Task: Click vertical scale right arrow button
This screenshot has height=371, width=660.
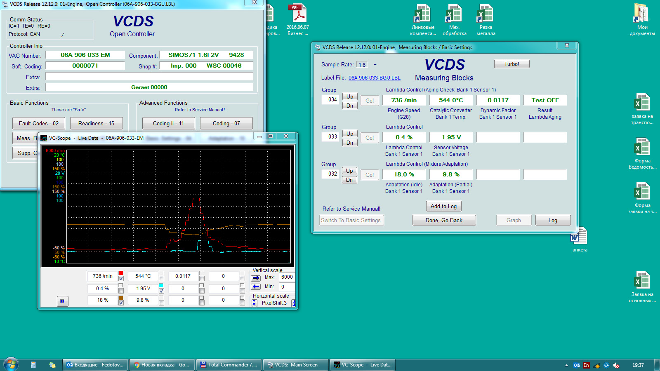Action: 256,277
